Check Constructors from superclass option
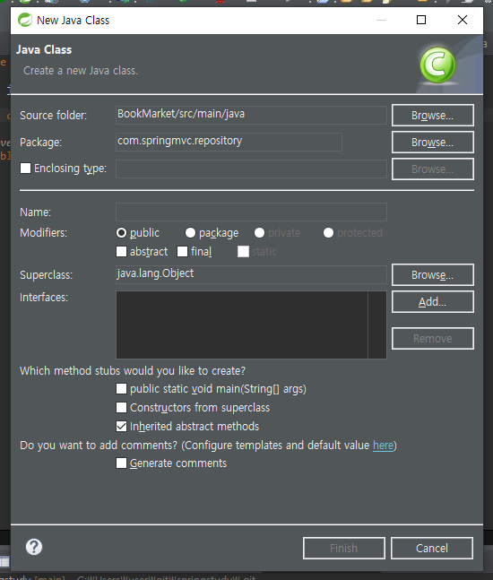This screenshot has width=493, height=580. (121, 407)
